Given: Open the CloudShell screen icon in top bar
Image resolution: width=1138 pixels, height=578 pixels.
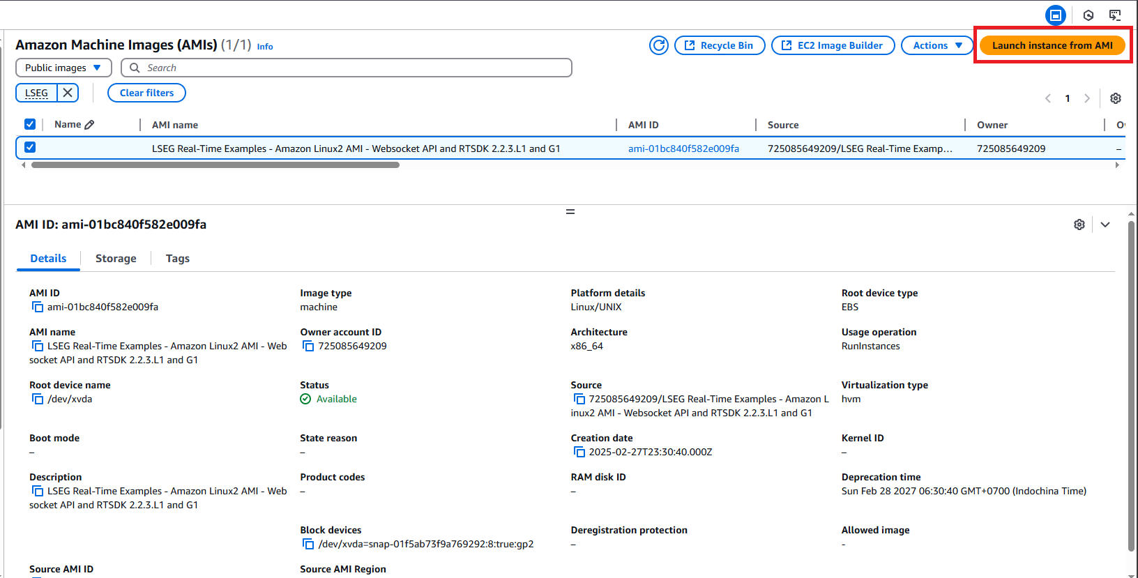Looking at the screenshot, I should (x=1115, y=15).
